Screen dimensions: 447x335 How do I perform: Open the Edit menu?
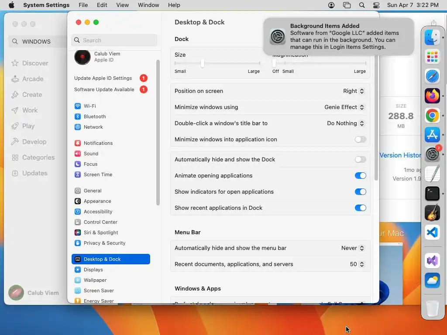102,5
